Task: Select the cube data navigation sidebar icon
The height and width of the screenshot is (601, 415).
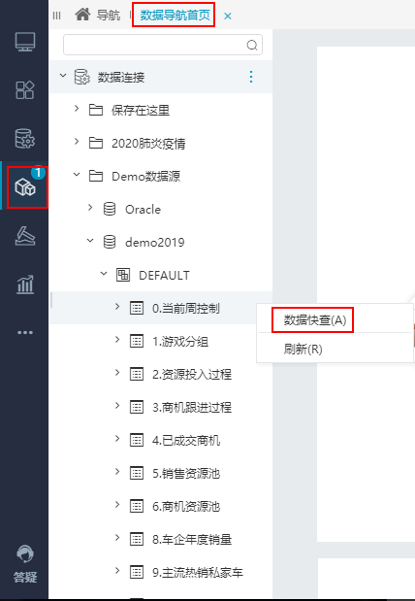Action: click(25, 187)
